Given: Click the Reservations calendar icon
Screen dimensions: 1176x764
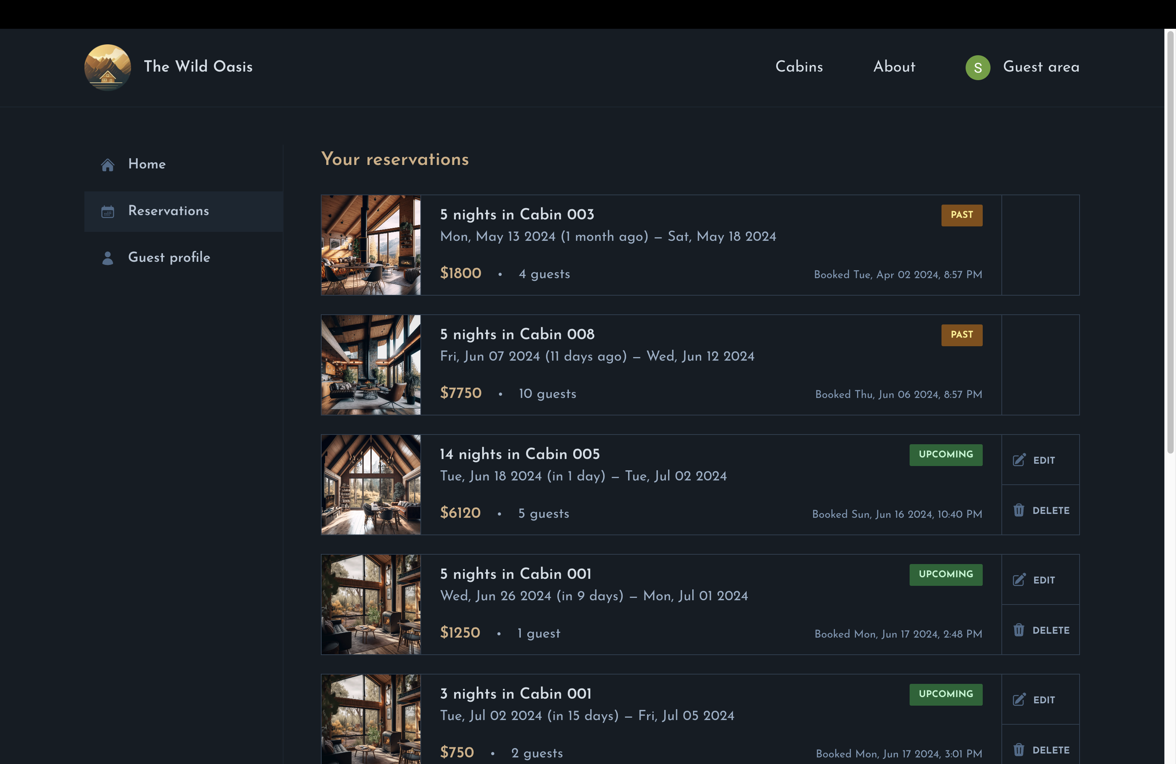Looking at the screenshot, I should [x=108, y=212].
